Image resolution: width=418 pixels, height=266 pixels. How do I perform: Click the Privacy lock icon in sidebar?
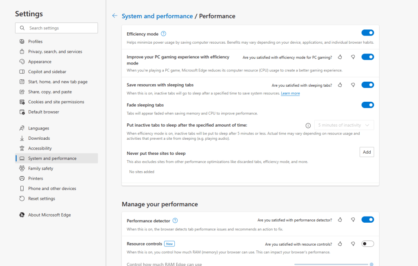pyautogui.click(x=22, y=51)
